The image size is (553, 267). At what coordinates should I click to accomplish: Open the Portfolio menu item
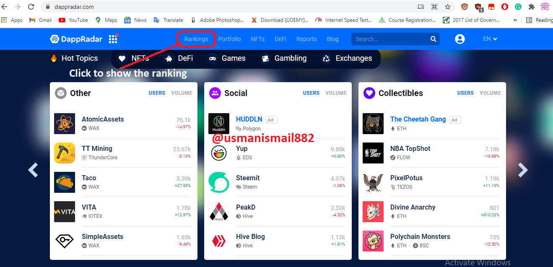pyautogui.click(x=230, y=39)
